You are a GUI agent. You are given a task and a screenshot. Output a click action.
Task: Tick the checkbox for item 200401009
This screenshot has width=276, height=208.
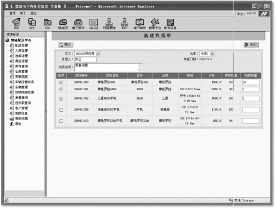coord(61,110)
